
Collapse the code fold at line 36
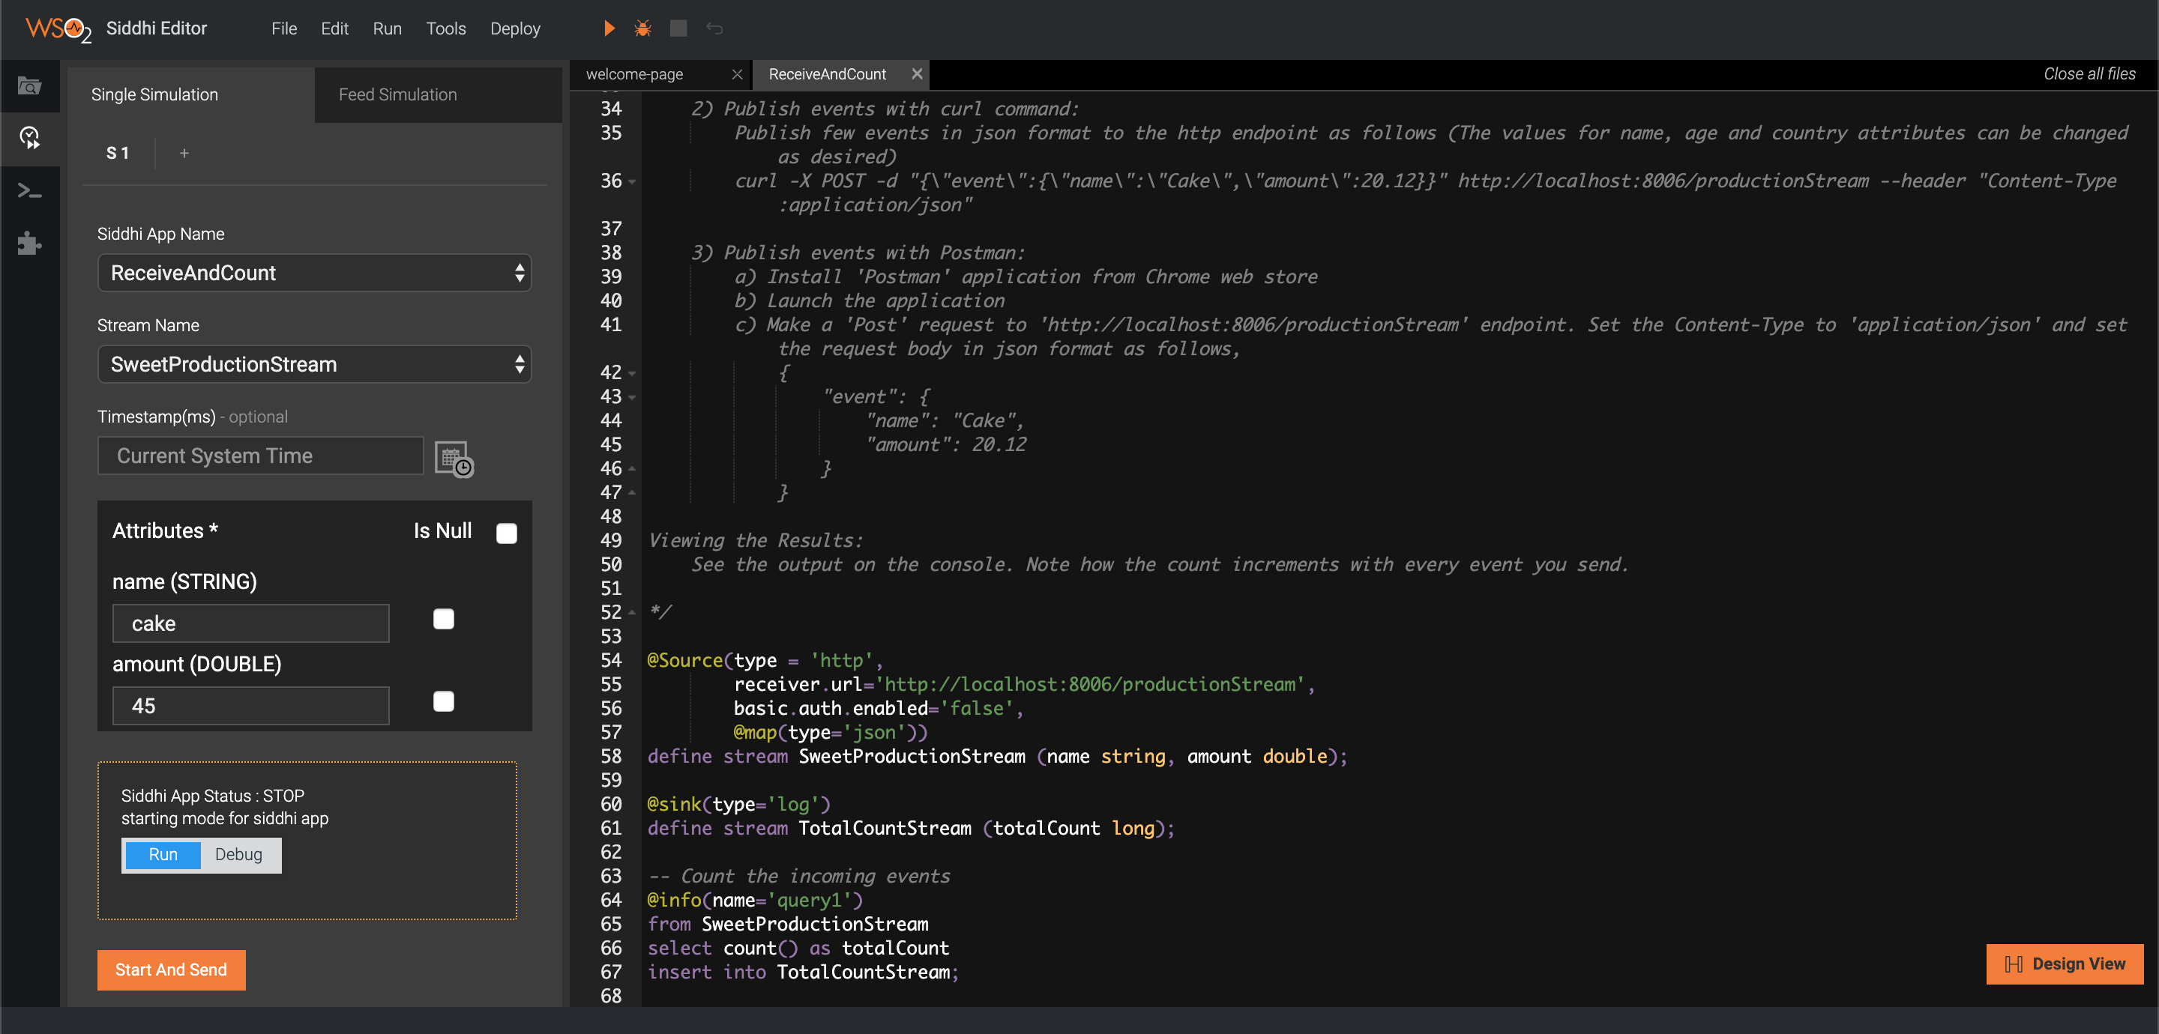(632, 182)
